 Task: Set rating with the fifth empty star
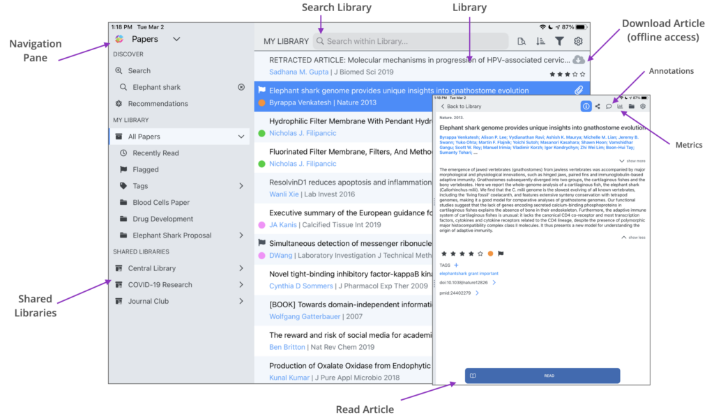[x=480, y=254]
